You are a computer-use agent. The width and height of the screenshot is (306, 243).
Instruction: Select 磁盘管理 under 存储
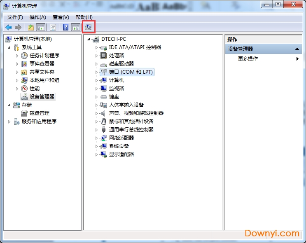40,113
